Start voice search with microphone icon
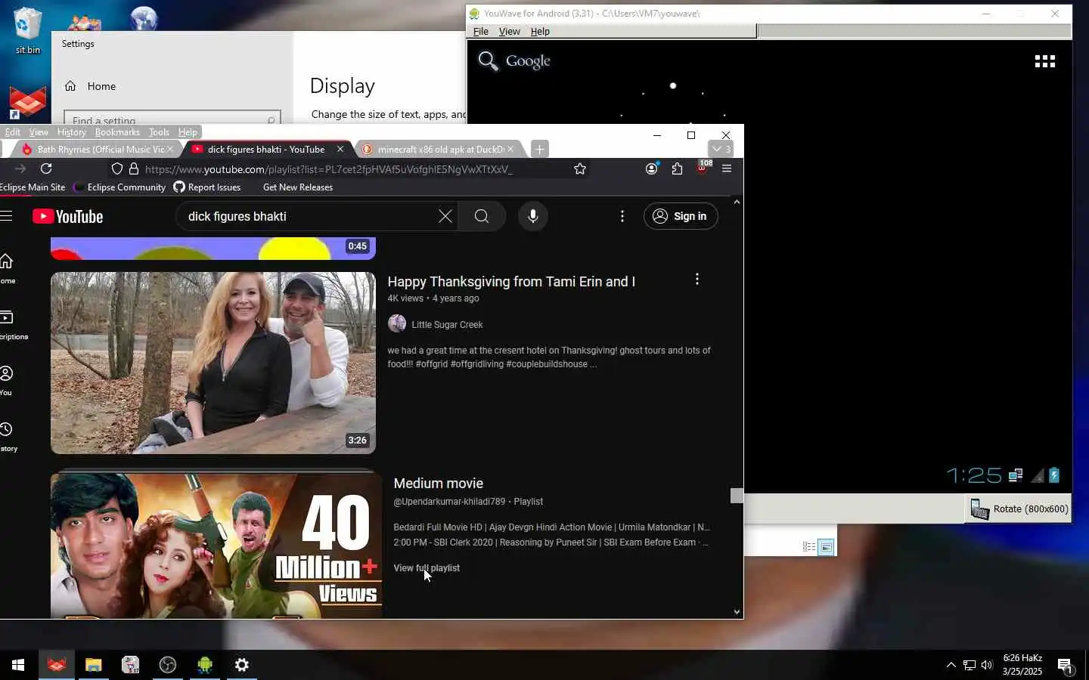 pos(533,217)
